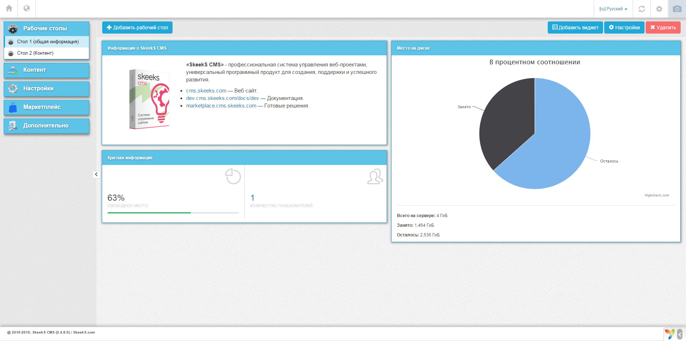Click the red Удалить button
Screen dimensions: 686x341
pyautogui.click(x=663, y=27)
